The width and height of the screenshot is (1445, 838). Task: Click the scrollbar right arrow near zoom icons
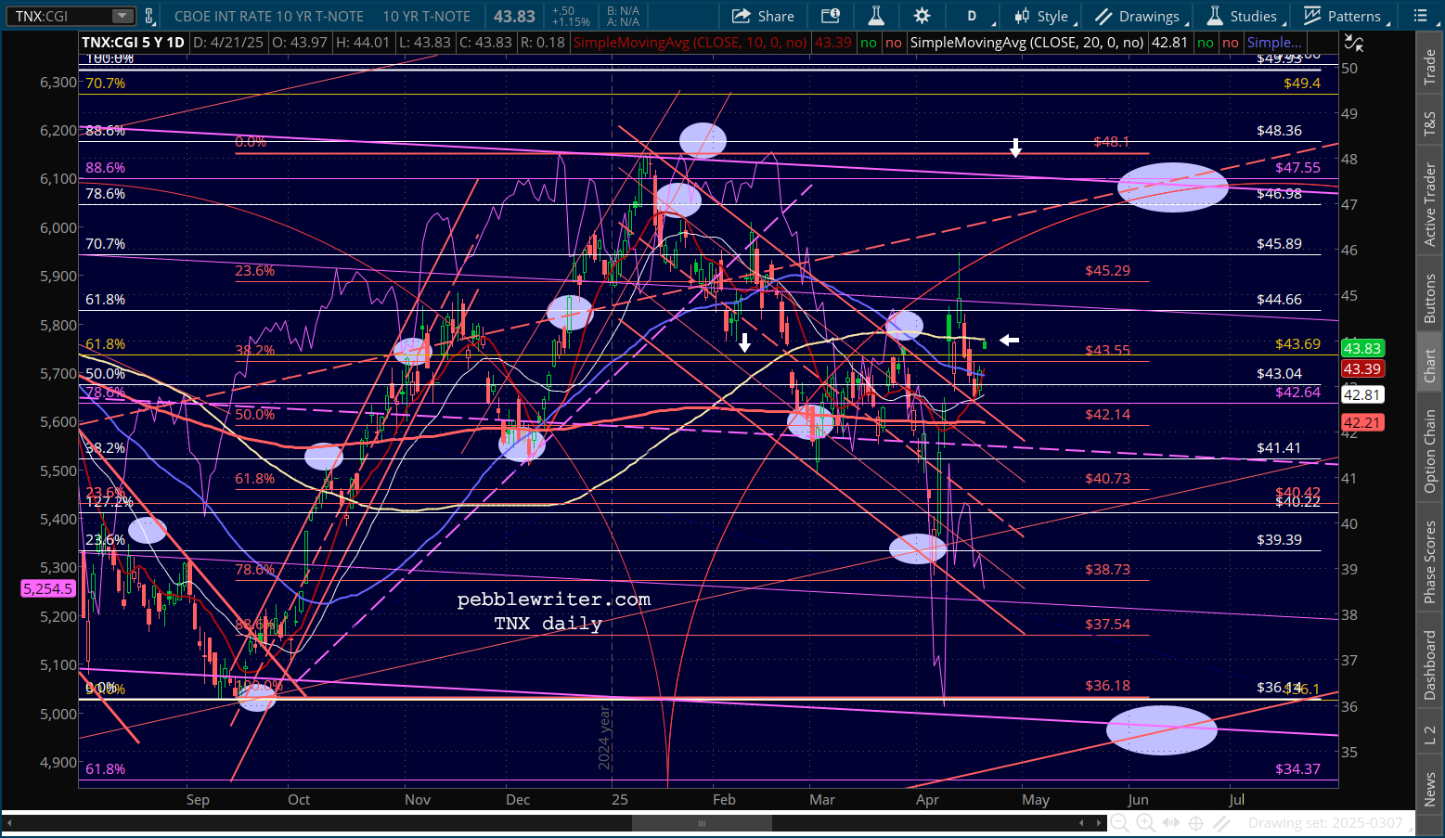pos(1100,823)
